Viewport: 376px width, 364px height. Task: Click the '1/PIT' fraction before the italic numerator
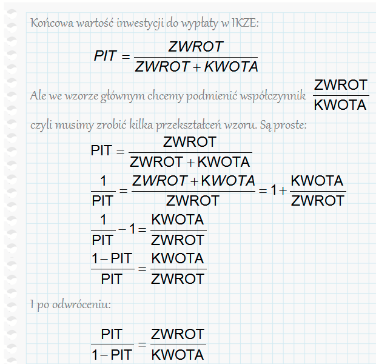coord(102,190)
